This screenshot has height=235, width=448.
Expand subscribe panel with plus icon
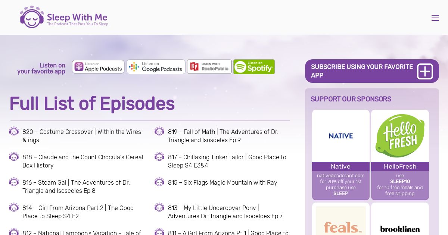[x=425, y=71]
